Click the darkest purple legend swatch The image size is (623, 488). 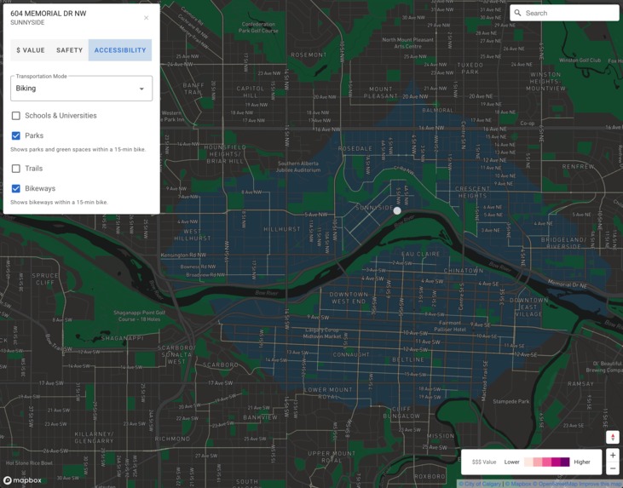[565, 462]
